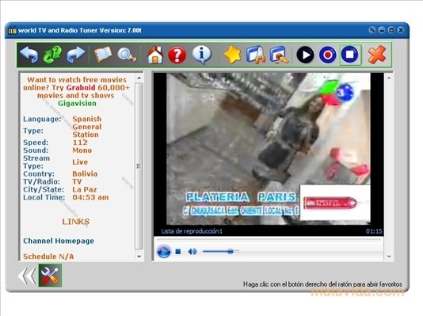Viewport: 423px width, 316px height.
Task: Click the blue forward arrow icon
Action: tap(75, 55)
